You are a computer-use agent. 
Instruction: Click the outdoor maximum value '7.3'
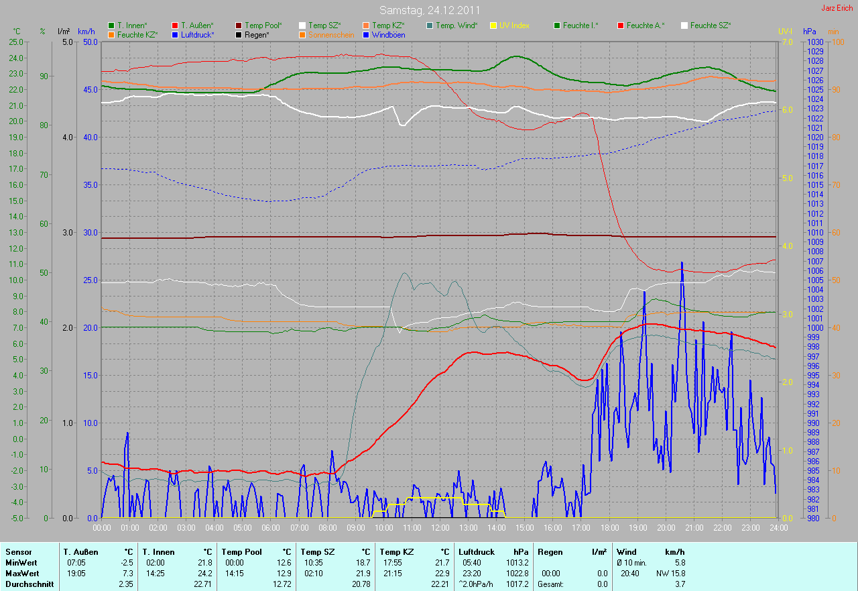(127, 574)
